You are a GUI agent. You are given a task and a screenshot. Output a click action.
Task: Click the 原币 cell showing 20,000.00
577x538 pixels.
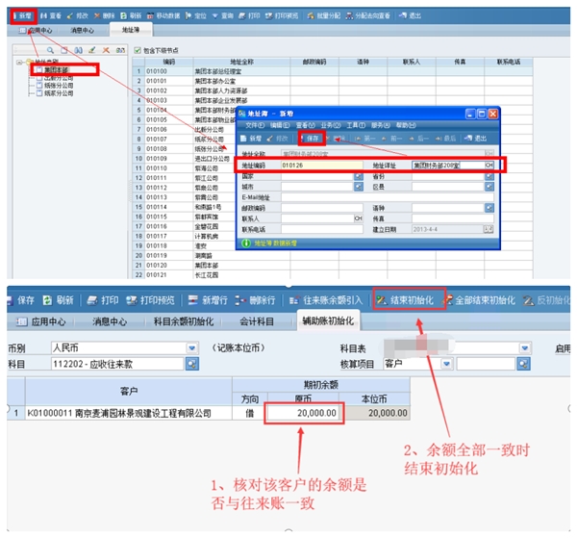click(303, 412)
